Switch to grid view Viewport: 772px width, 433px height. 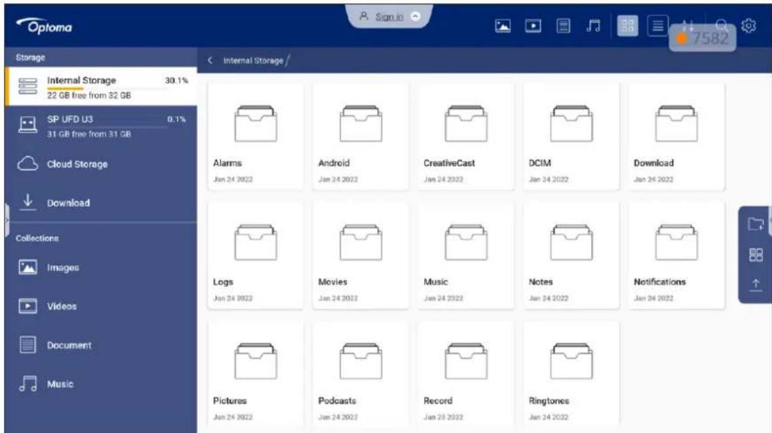627,25
